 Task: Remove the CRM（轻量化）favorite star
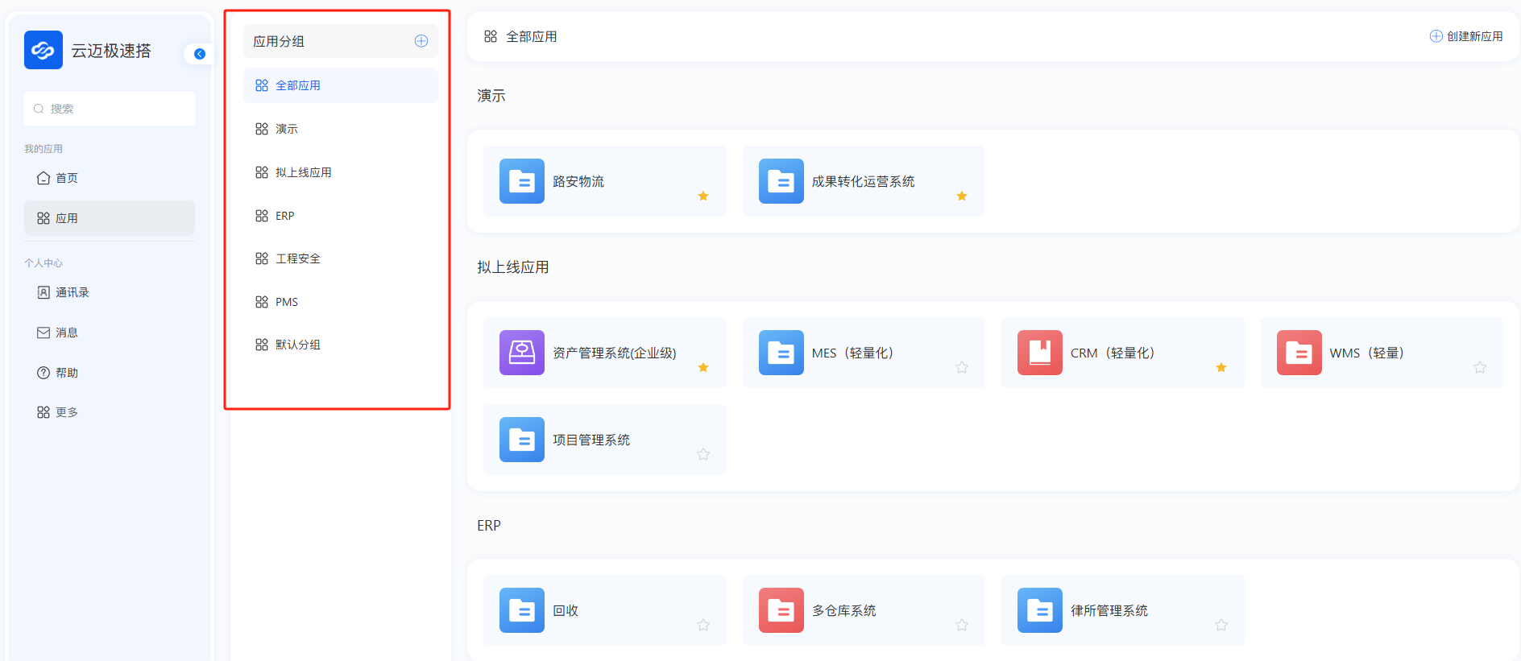pos(1221,368)
